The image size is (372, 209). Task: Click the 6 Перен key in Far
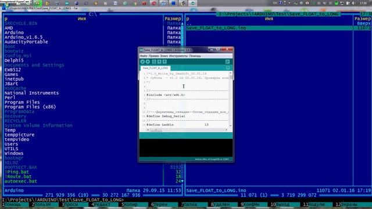[163, 204]
